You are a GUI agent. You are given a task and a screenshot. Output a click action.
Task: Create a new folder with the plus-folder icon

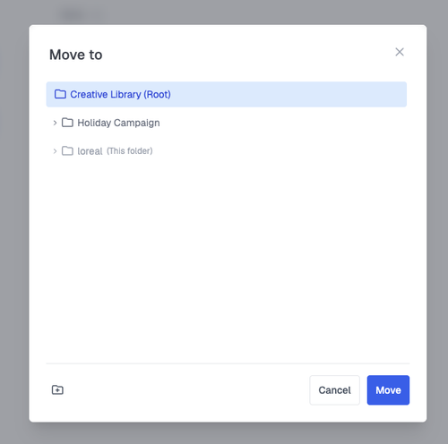tap(57, 389)
